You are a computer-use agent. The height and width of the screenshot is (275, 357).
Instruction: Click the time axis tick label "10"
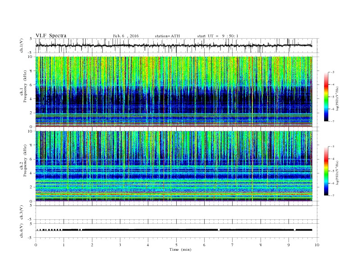pyautogui.click(x=317, y=245)
